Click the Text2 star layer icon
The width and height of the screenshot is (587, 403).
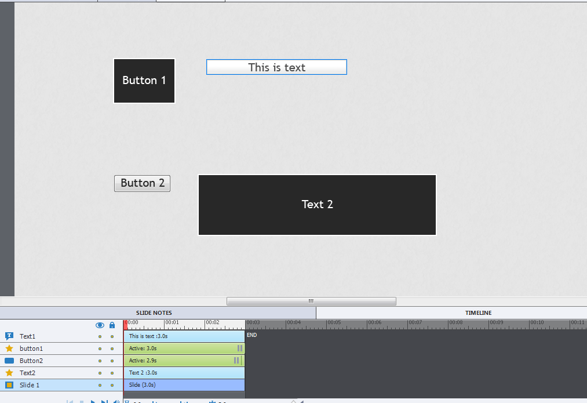9,373
